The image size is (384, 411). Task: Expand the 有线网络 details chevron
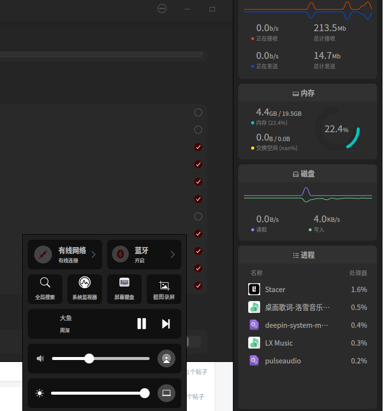click(x=93, y=255)
